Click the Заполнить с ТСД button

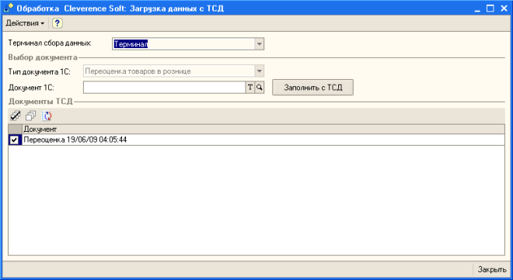point(312,88)
